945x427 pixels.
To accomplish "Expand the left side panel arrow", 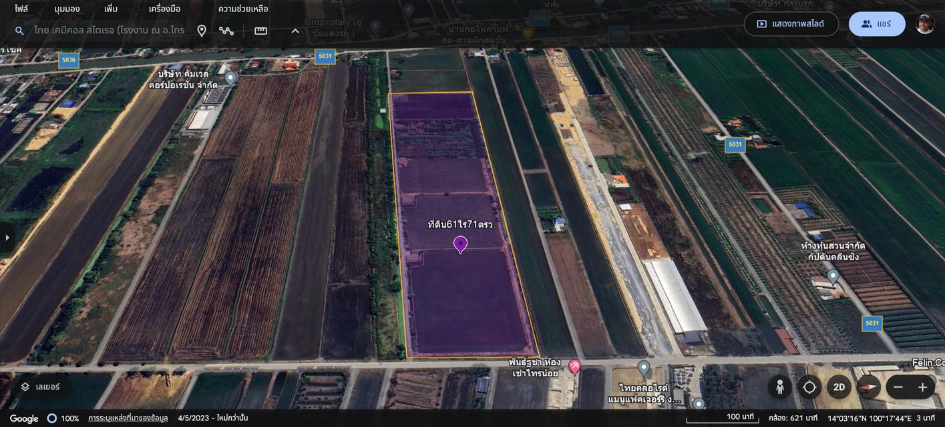I will (7, 238).
